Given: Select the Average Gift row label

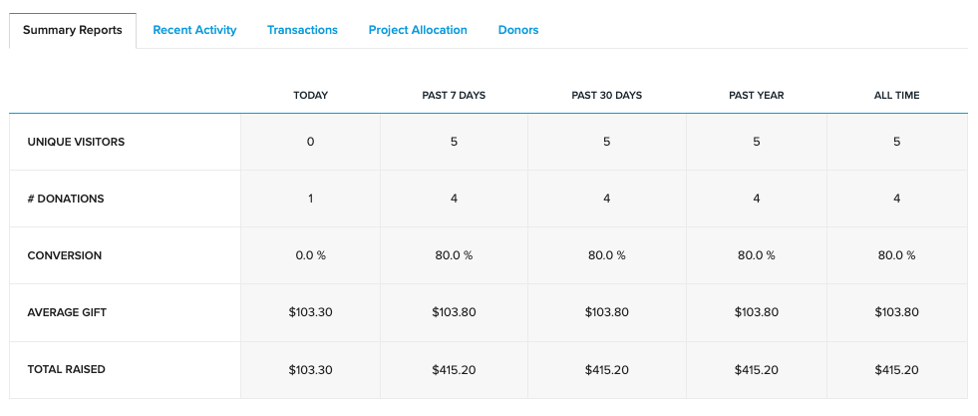Looking at the screenshot, I should pos(67,312).
